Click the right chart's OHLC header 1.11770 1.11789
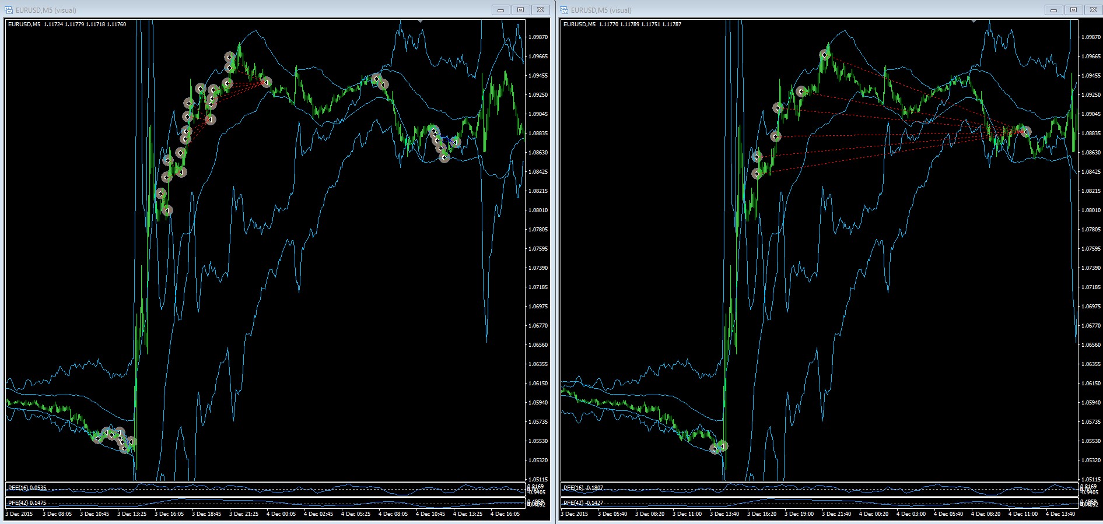 coord(619,24)
